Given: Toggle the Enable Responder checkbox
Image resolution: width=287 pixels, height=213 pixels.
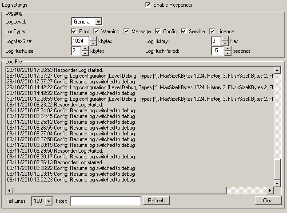Looking at the screenshot, I should (x=148, y=5).
